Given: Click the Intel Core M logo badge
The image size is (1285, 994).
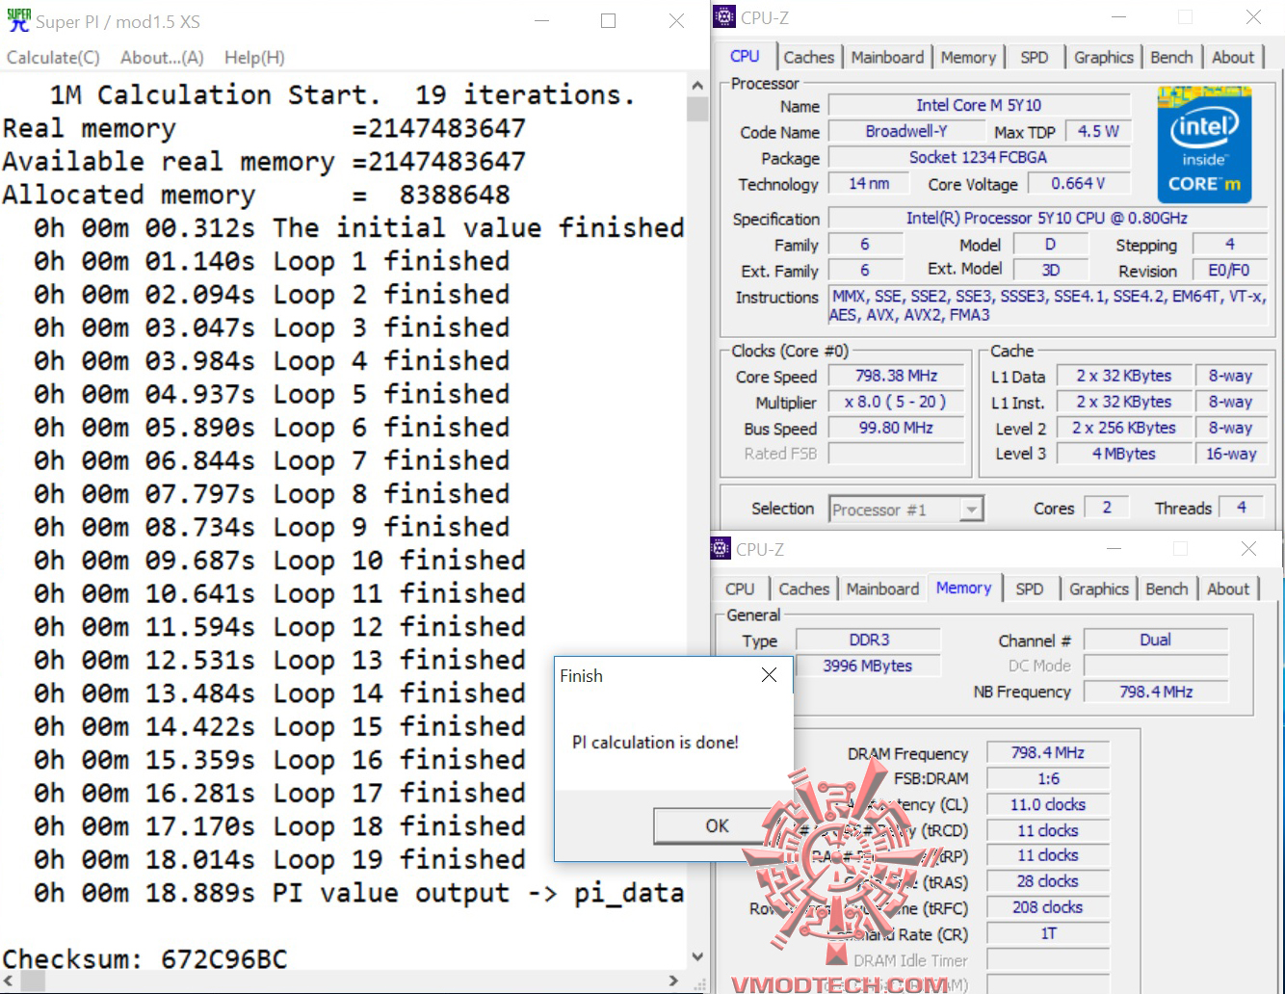Looking at the screenshot, I should 1204,145.
